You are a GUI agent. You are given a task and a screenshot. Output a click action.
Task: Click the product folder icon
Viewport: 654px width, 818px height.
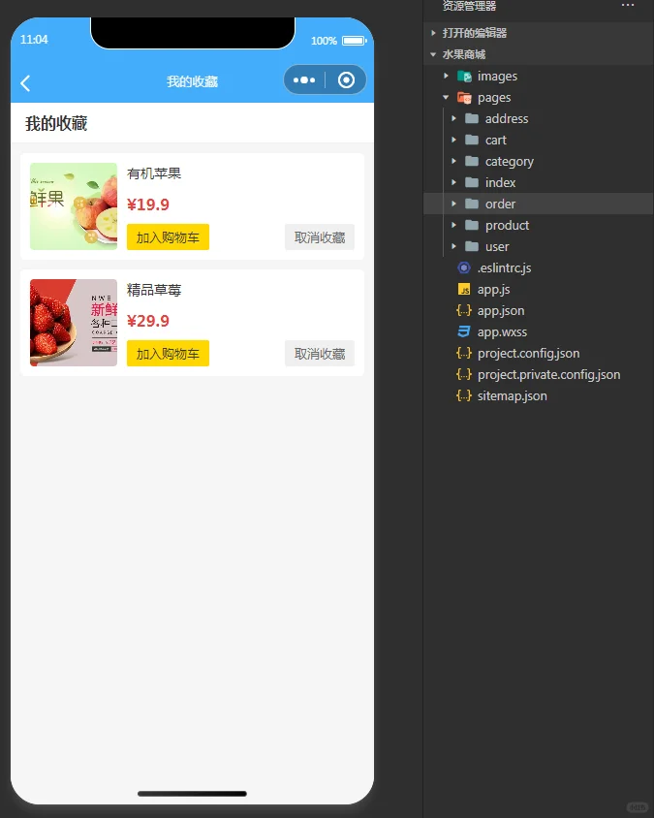[472, 226]
